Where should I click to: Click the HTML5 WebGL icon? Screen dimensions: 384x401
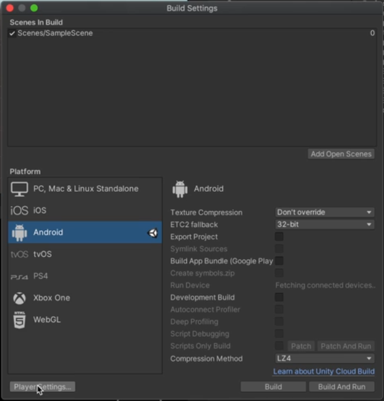(19, 320)
